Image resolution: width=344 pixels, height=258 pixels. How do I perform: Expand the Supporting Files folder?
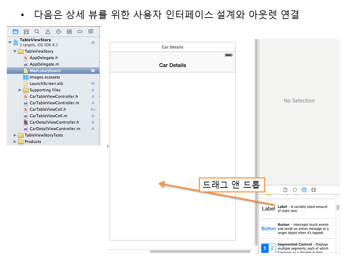[x=20, y=90]
